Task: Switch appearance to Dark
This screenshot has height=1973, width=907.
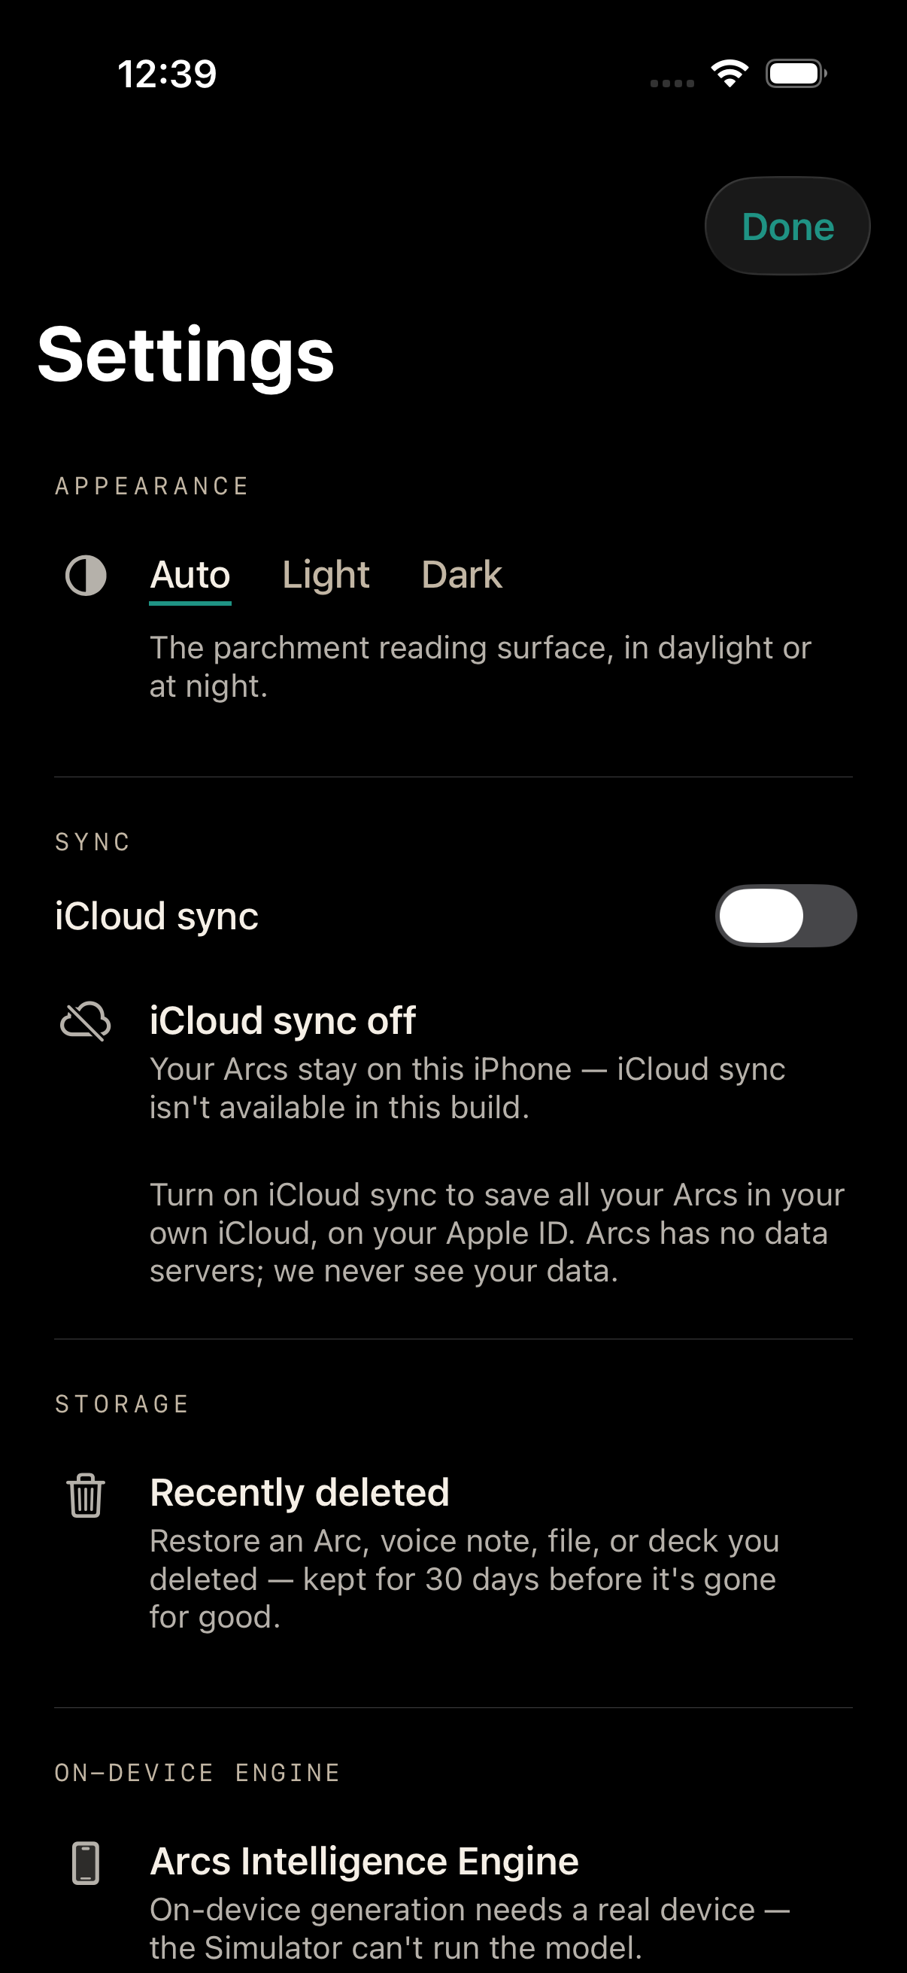Action: [462, 575]
